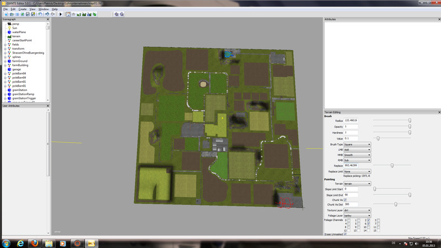Image resolution: width=441 pixels, height=248 pixels.
Task: Open the Brush Type dropdown
Action: pyautogui.click(x=357, y=144)
